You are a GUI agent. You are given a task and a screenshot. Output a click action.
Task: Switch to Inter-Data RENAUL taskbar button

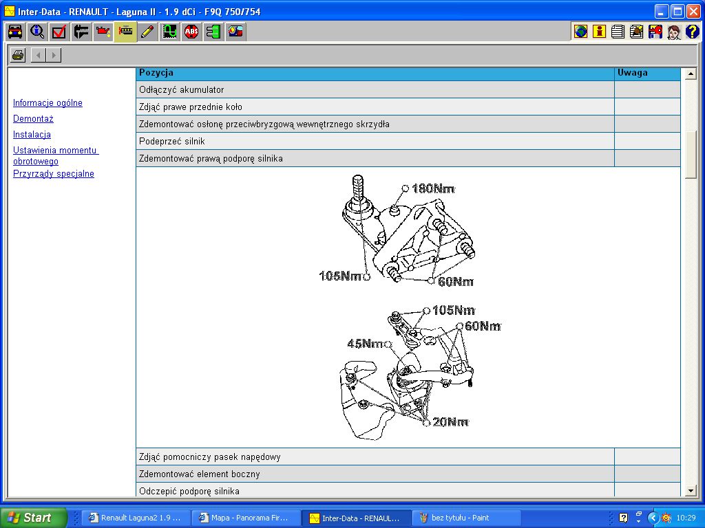pos(356,518)
